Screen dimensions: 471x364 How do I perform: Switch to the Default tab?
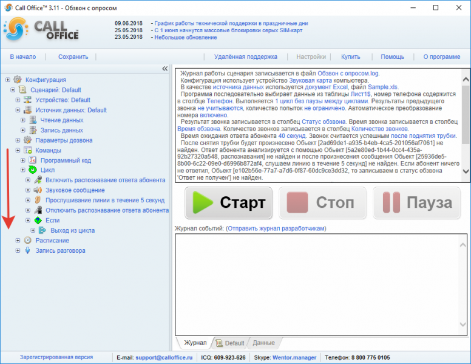[x=231, y=343]
